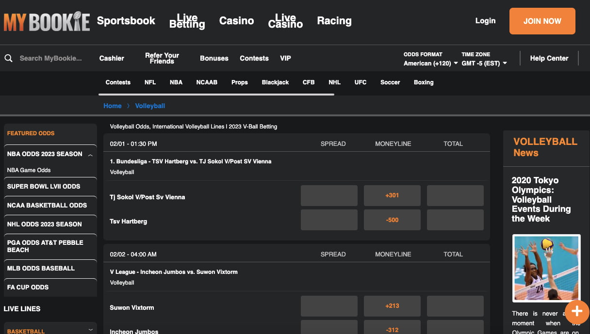The width and height of the screenshot is (590, 334).
Task: Click the Home breadcrumb
Action: pyautogui.click(x=113, y=106)
